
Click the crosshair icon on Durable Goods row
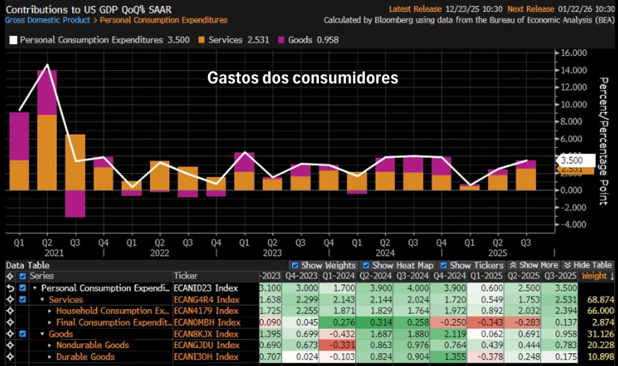pos(9,357)
